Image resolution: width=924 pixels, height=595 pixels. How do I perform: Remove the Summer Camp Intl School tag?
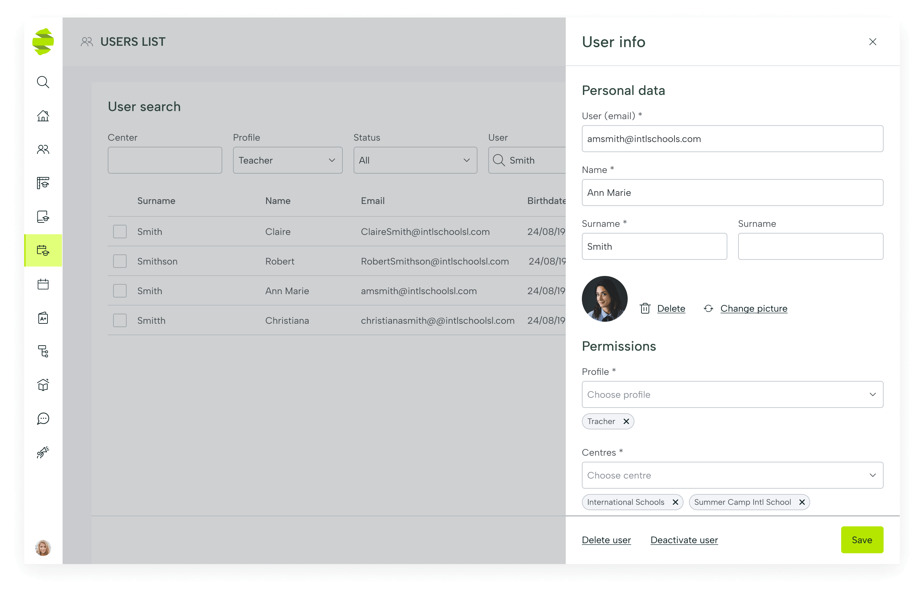pyautogui.click(x=802, y=502)
